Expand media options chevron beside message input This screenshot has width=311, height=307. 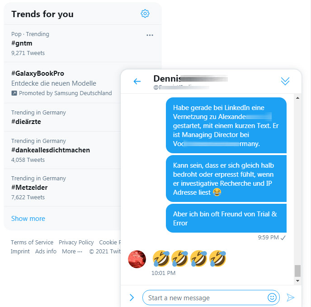(x=132, y=298)
